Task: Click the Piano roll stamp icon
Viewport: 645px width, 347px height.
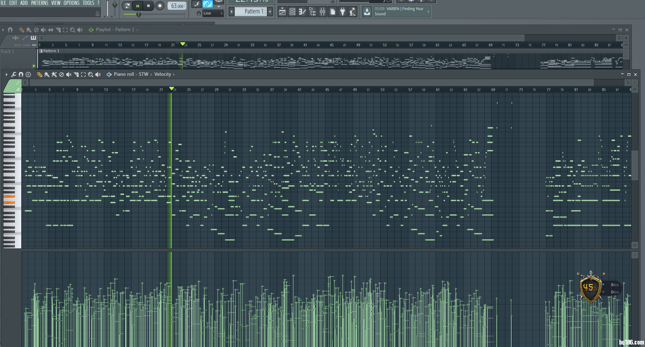Action: 28,74
